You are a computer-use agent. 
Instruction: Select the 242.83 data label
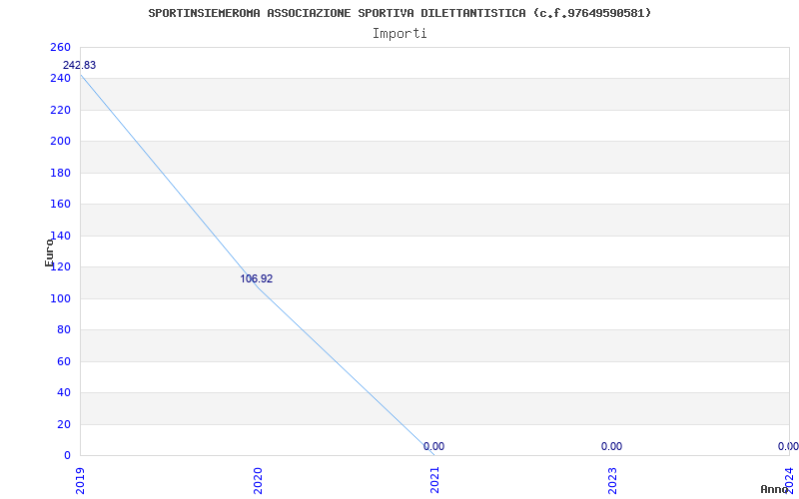tap(79, 65)
